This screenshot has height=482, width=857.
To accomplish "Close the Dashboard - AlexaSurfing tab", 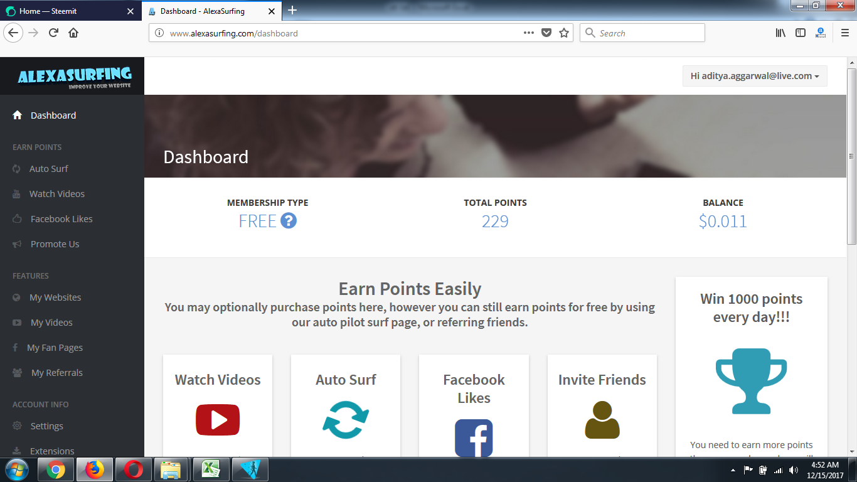I will [271, 11].
